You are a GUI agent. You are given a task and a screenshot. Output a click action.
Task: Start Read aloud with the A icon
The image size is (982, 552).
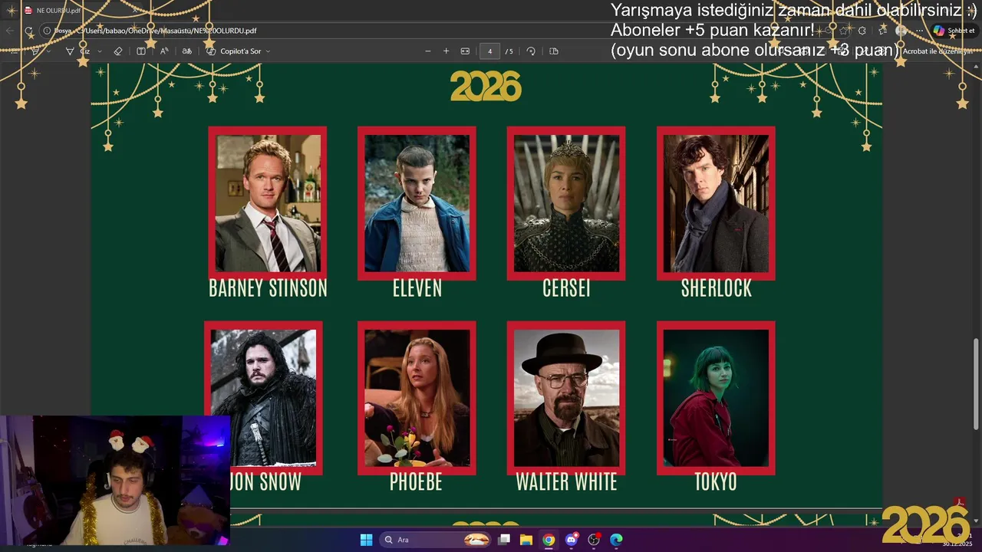click(164, 51)
